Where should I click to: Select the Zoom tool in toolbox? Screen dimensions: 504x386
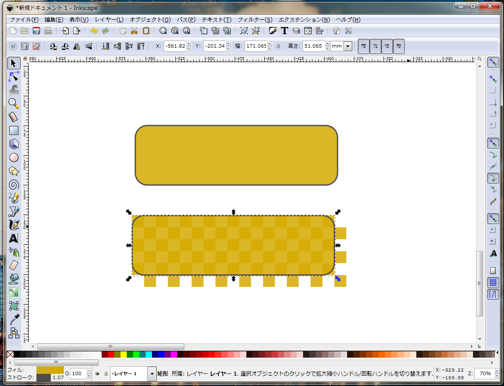[14, 103]
